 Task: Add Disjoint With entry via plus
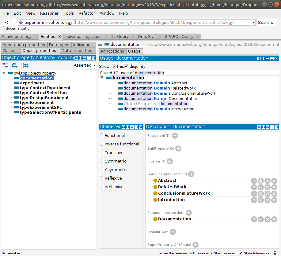173,232
